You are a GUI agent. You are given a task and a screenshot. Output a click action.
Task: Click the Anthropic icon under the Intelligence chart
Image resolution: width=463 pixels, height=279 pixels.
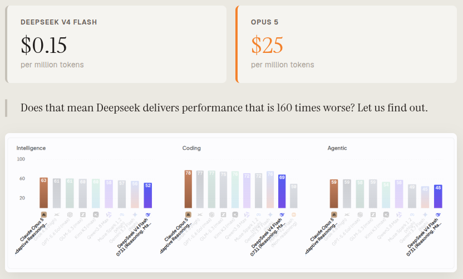44,214
